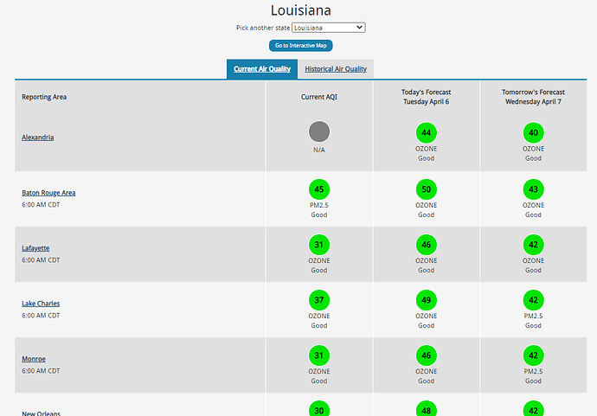Viewport: 597px width, 416px height.
Task: Click Monroe today forecast 46 circle
Action: (x=426, y=355)
